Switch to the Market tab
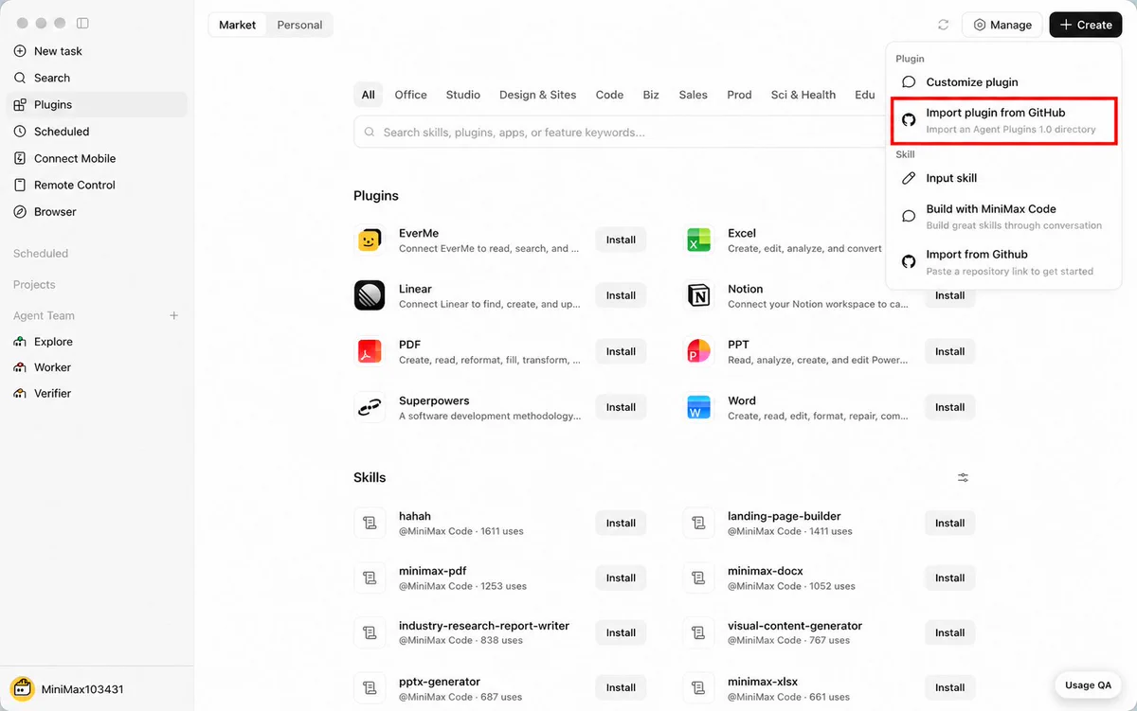The image size is (1137, 711). coord(237,25)
